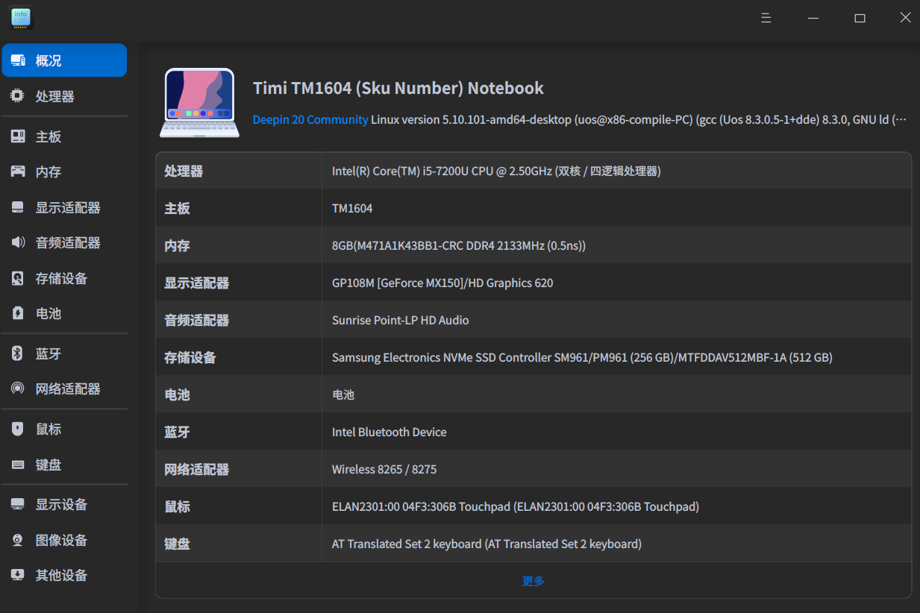This screenshot has height=613, width=920.
Task: Click the battery (电池) icon in the sidebar
Action: [x=18, y=313]
